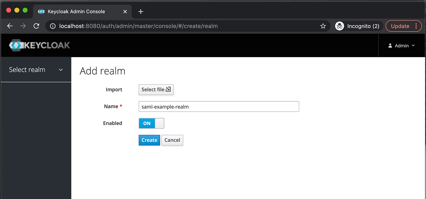Click the Name field containing saml-example-realm

[219, 106]
